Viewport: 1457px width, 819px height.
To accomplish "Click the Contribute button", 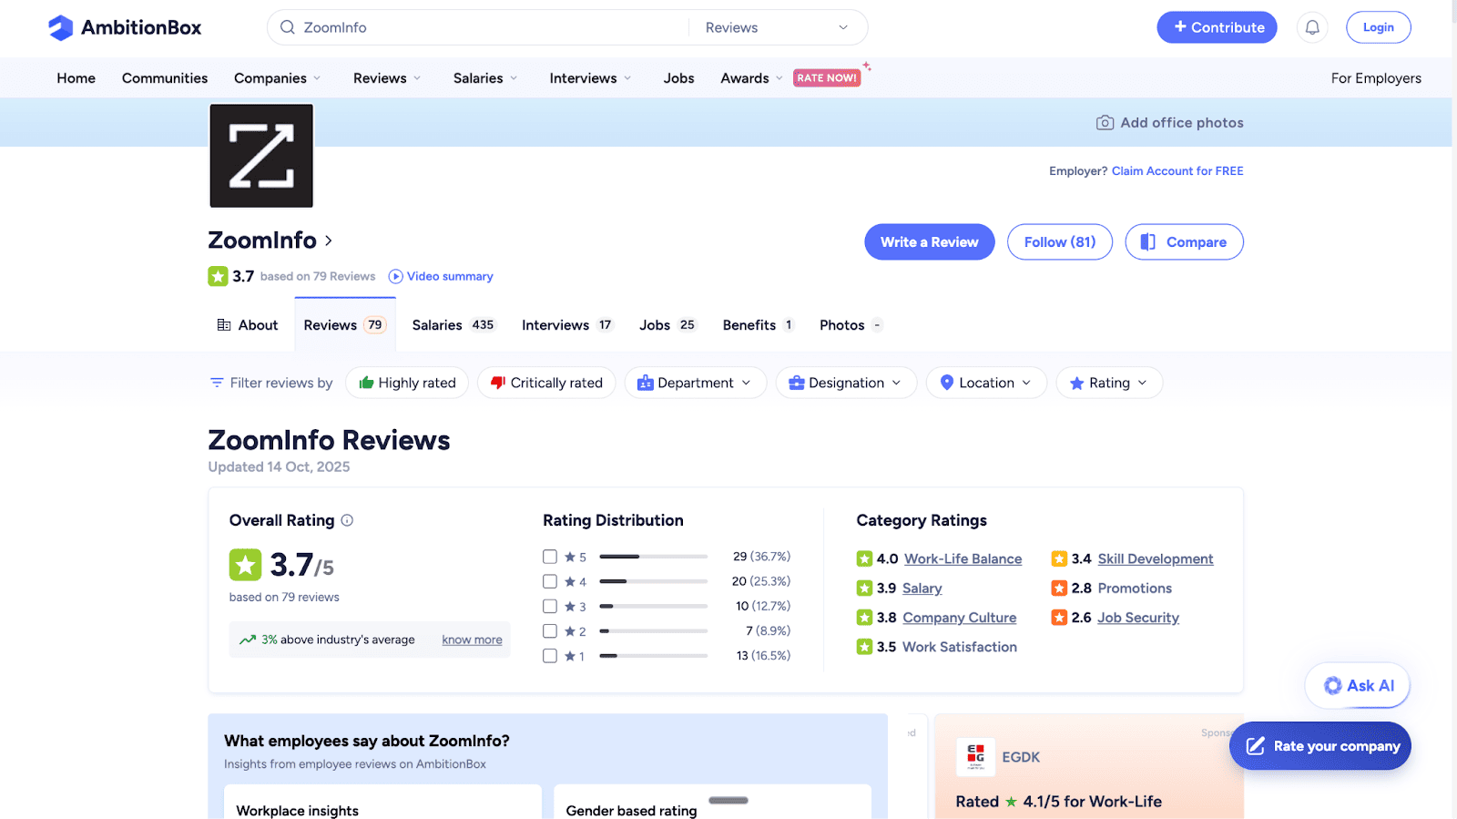I will click(1218, 27).
